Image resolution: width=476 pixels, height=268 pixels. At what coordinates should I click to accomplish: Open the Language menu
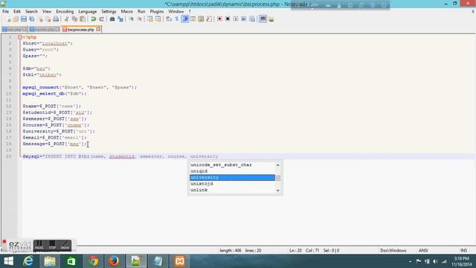tap(88, 12)
